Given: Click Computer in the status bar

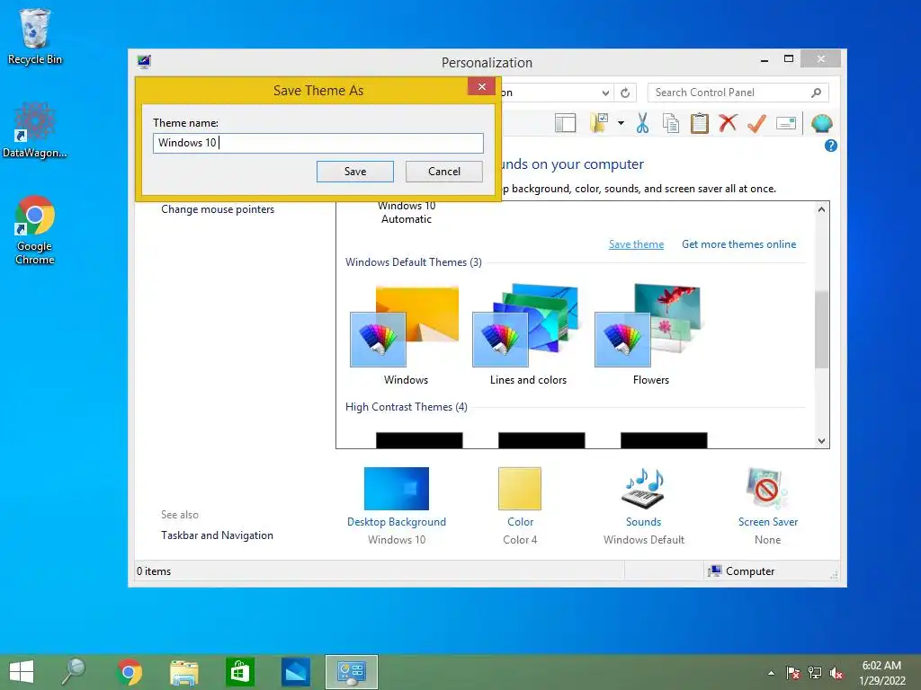Looking at the screenshot, I should pyautogui.click(x=741, y=571).
